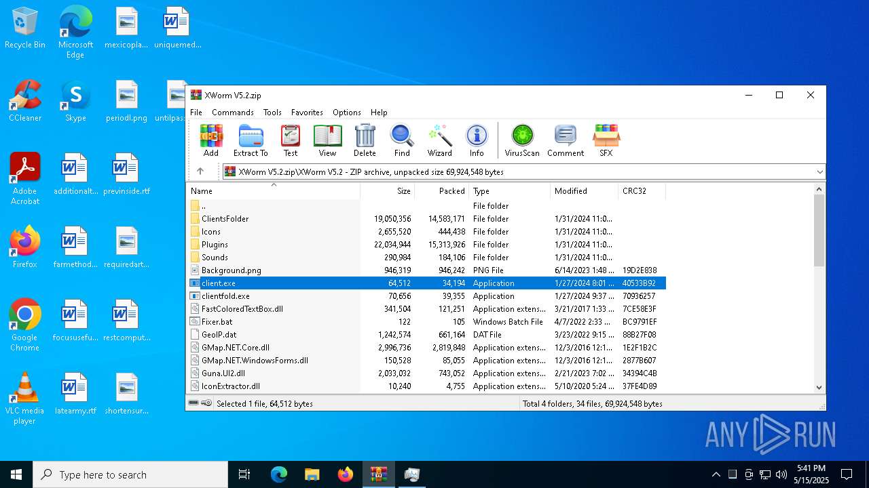Run the Test archive tool

coord(291,141)
